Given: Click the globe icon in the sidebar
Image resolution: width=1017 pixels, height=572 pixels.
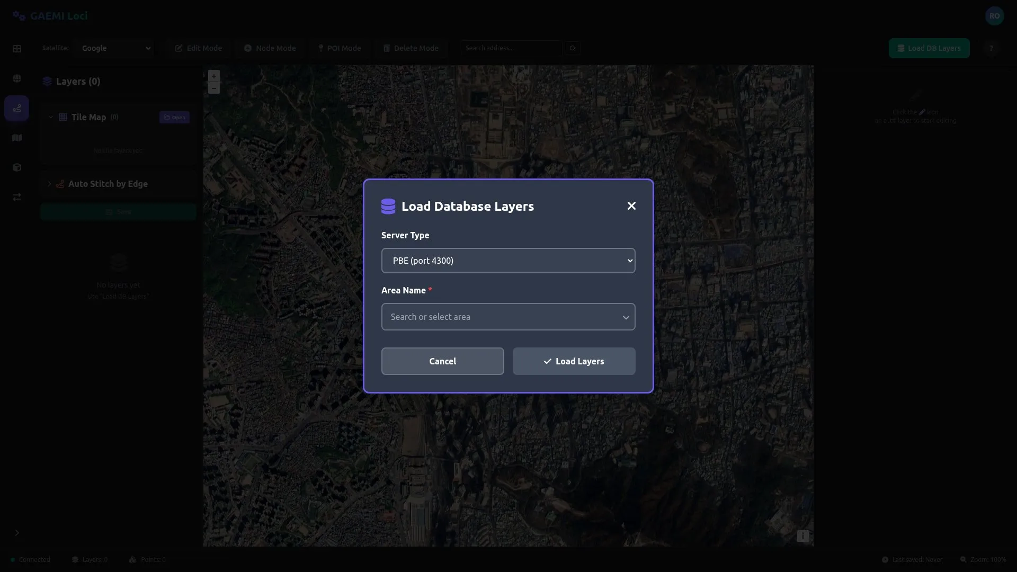Looking at the screenshot, I should pos(17,79).
